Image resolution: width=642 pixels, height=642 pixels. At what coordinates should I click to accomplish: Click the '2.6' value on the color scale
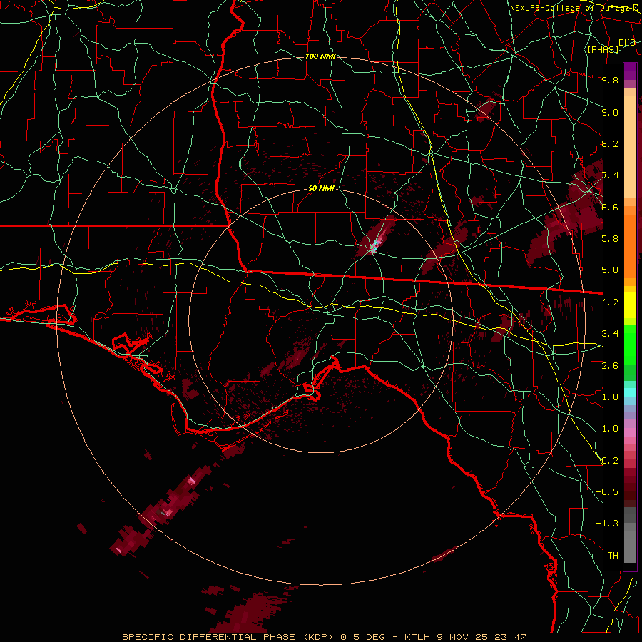point(610,365)
